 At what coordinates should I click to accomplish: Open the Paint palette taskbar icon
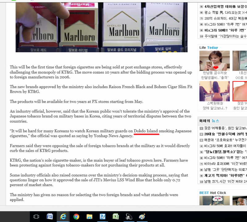142,216
